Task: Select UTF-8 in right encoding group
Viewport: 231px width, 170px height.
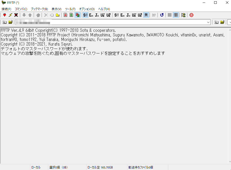Action: [x=134, y=15]
